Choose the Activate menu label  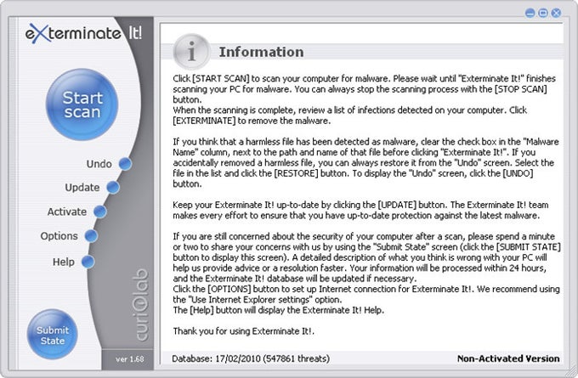66,212
